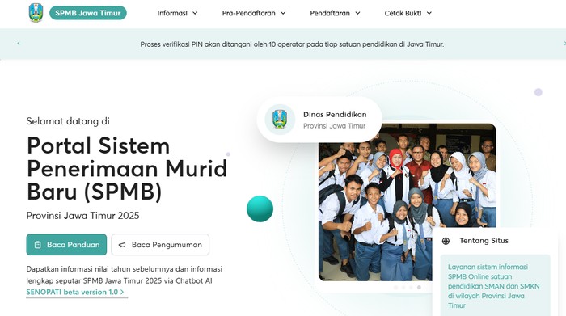Select the fourth dark carousel dot
The height and width of the screenshot is (316, 566).
click(x=419, y=288)
